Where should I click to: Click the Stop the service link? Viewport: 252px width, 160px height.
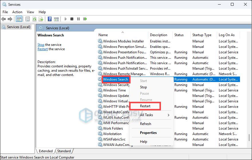(41, 44)
